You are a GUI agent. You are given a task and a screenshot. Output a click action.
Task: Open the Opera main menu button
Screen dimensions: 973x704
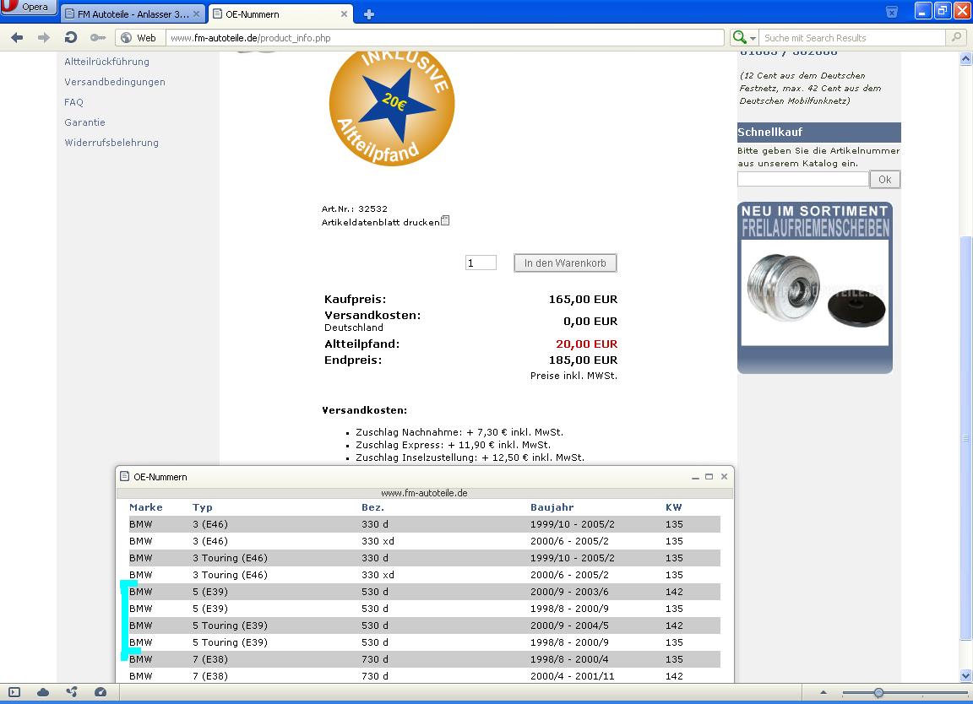[28, 7]
